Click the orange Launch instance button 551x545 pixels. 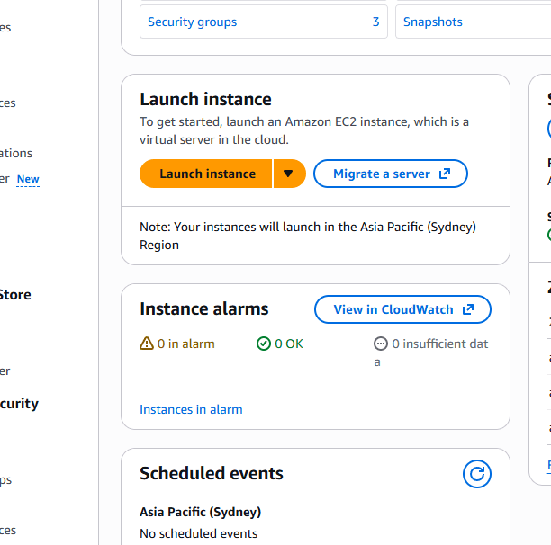click(x=206, y=174)
